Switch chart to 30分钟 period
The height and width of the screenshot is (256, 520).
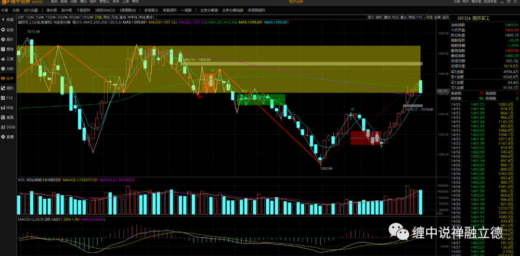62,17
